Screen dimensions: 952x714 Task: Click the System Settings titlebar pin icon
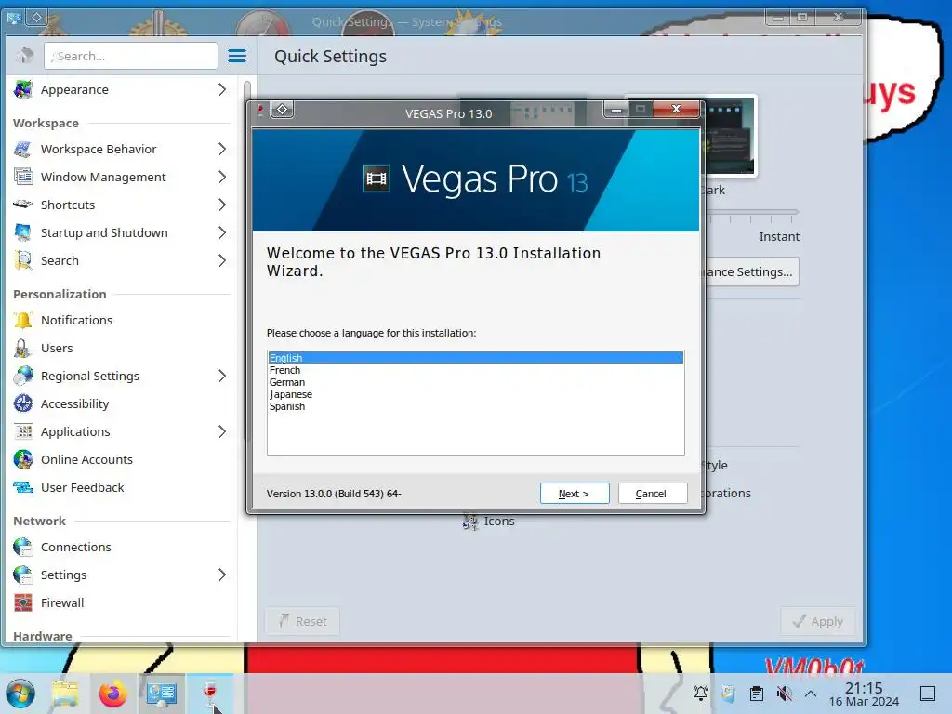[37, 17]
